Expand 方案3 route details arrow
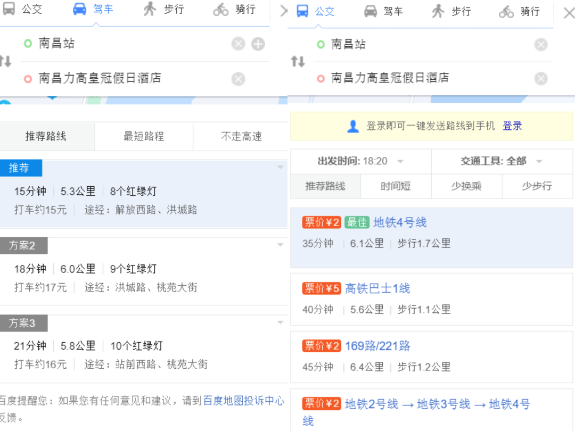 coord(281,322)
